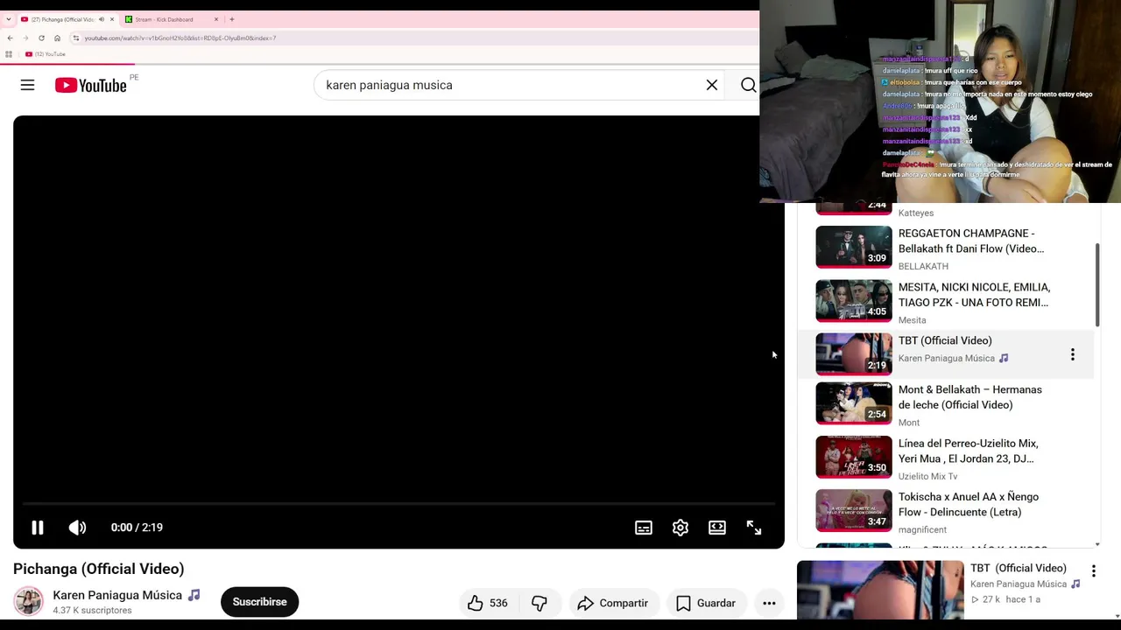
Task: Open the apps grid in the bookmarks bar
Action: coord(9,54)
